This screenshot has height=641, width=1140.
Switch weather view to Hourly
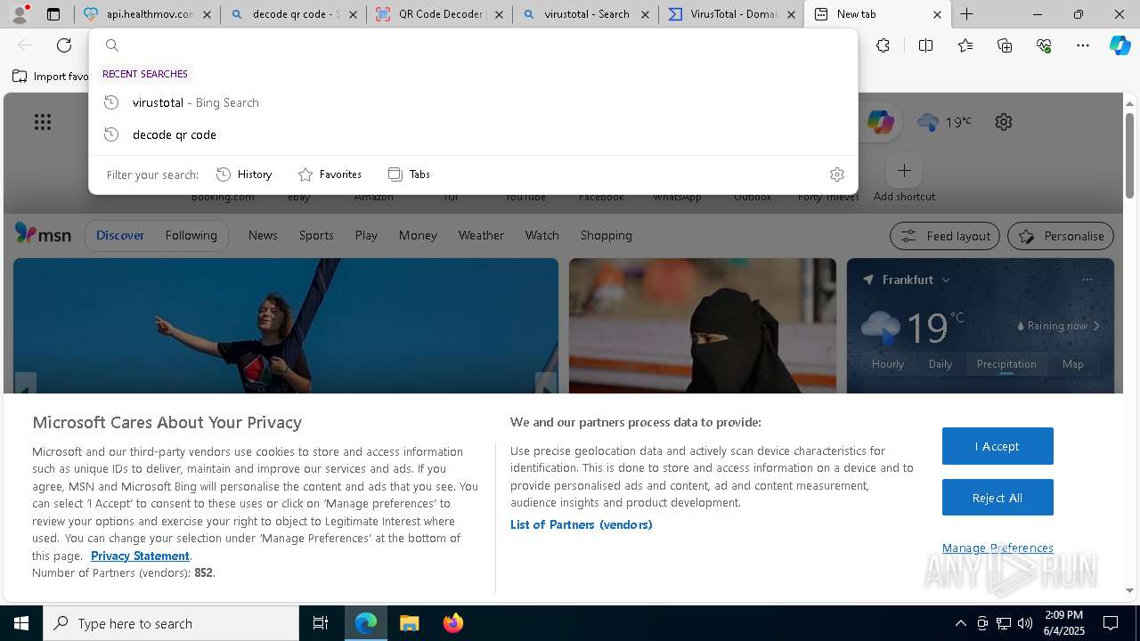(888, 363)
